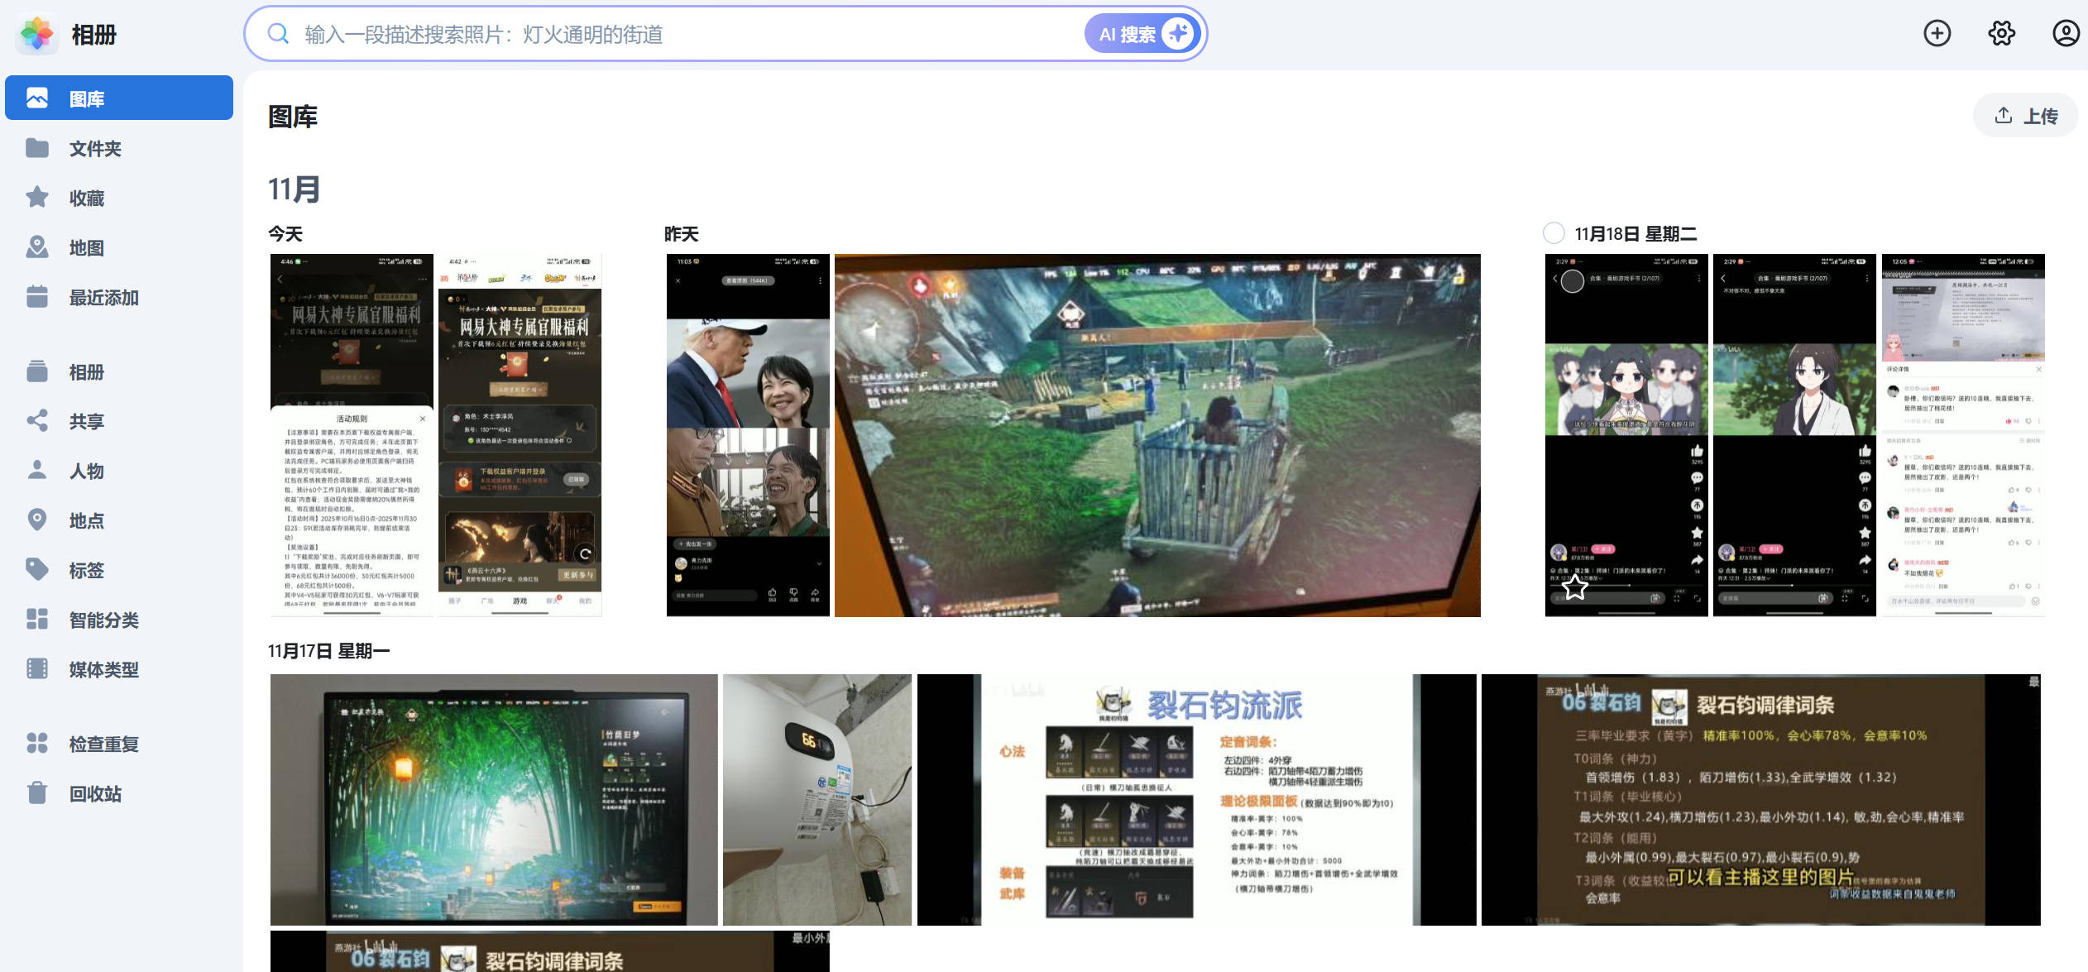Go to 最近添加 recently added

[x=103, y=297]
